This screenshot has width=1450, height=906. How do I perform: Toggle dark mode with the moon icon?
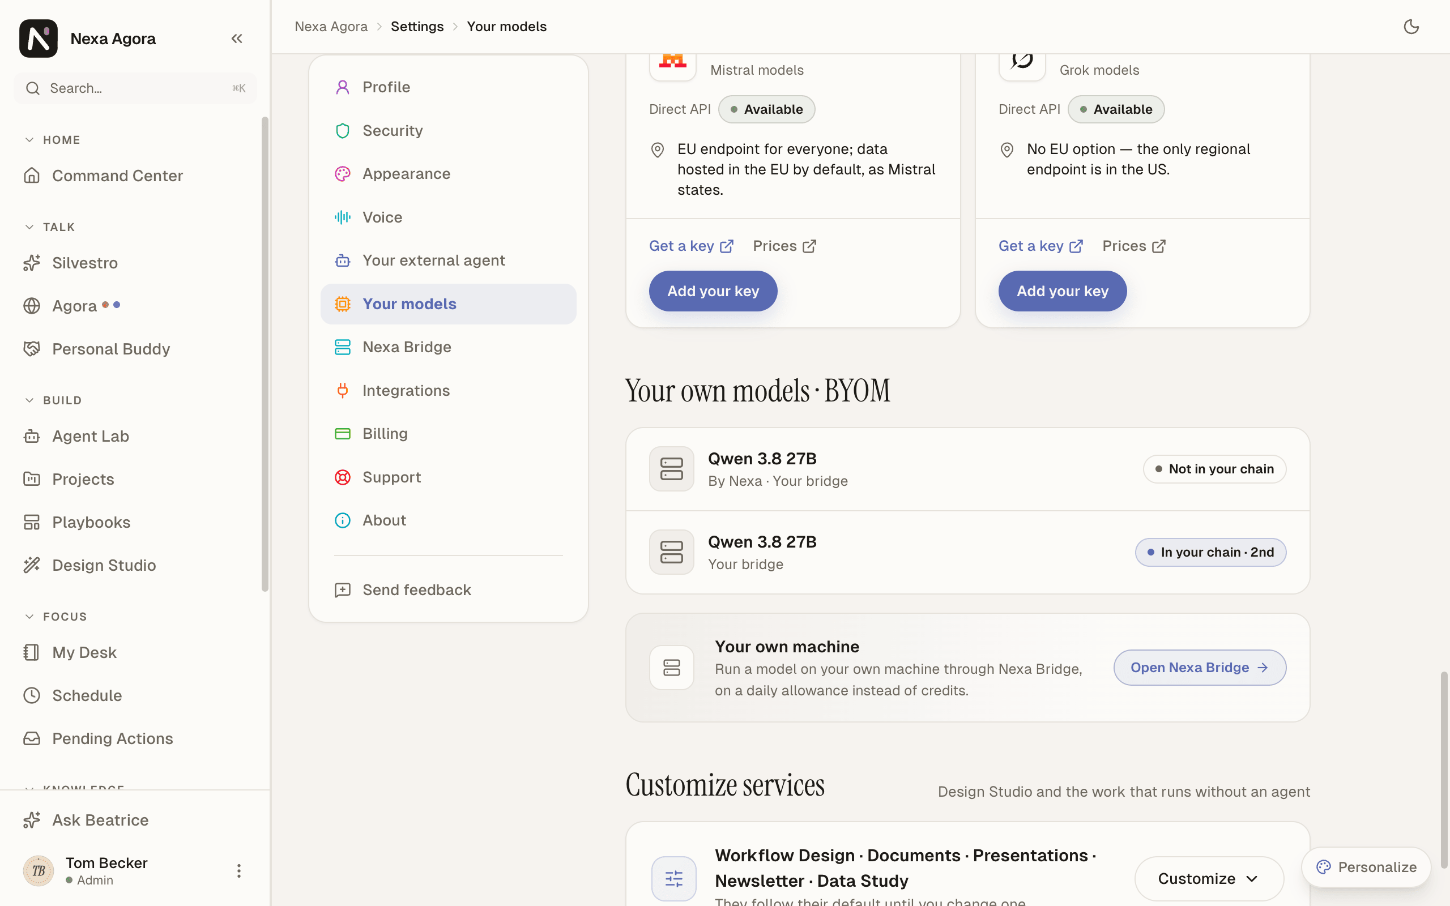coord(1411,27)
